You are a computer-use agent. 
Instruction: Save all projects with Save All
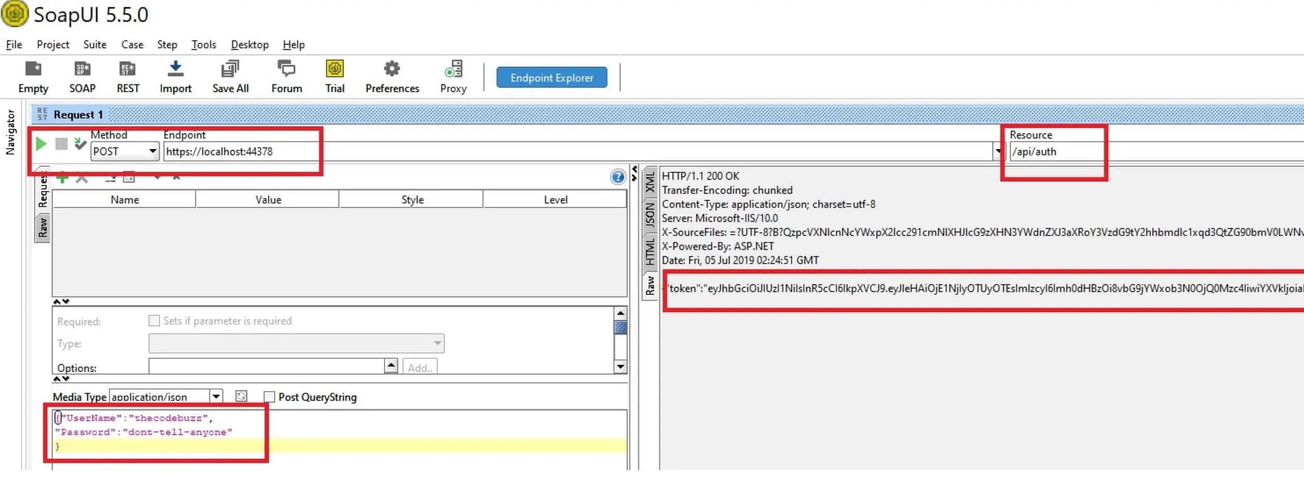(x=231, y=77)
